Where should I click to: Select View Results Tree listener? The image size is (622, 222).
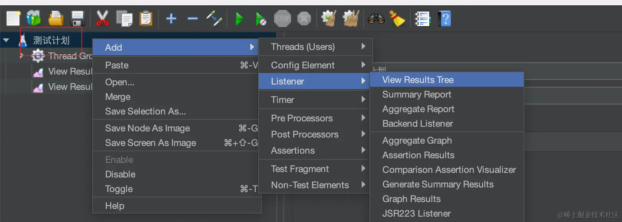(418, 80)
